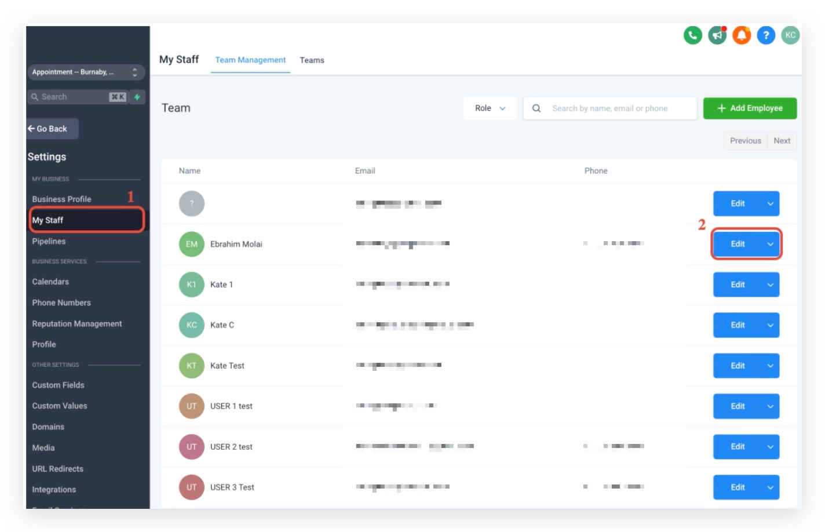Screen dimensions: 825x532
Task: Expand the Edit arrow for USER 1 test
Action: tap(771, 406)
